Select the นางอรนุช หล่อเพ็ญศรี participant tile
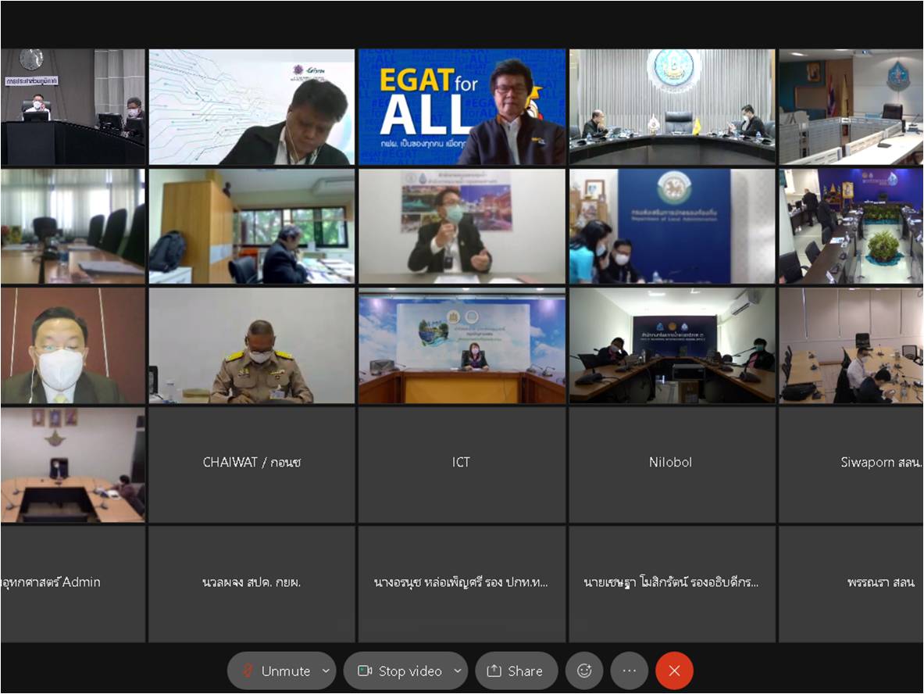Viewport: 924px width, 694px height. click(462, 583)
